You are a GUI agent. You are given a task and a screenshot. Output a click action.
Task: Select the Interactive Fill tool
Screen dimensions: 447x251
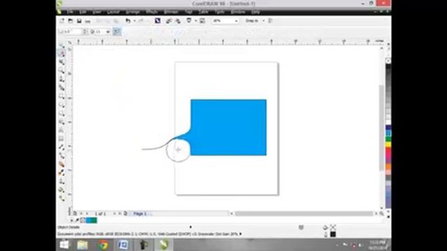[x=61, y=198]
